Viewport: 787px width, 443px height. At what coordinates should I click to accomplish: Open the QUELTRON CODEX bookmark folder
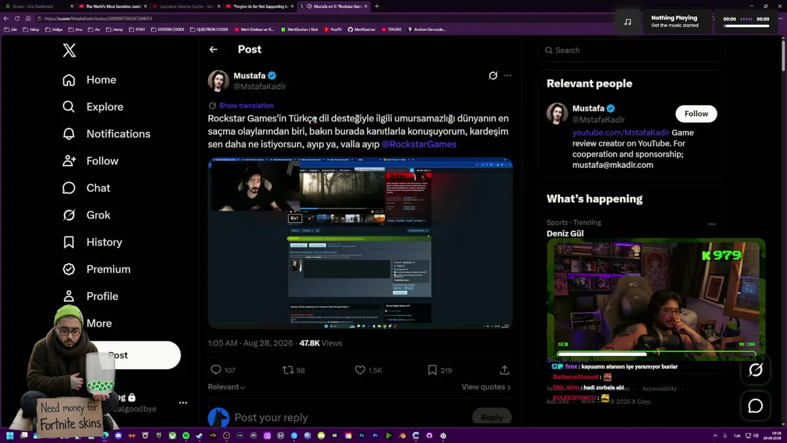click(x=209, y=30)
